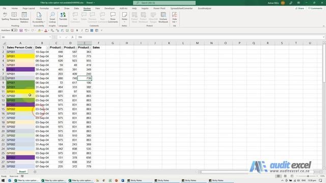Open the Check Accessibility button
This screenshot has height=183, width=326.
point(39,17)
